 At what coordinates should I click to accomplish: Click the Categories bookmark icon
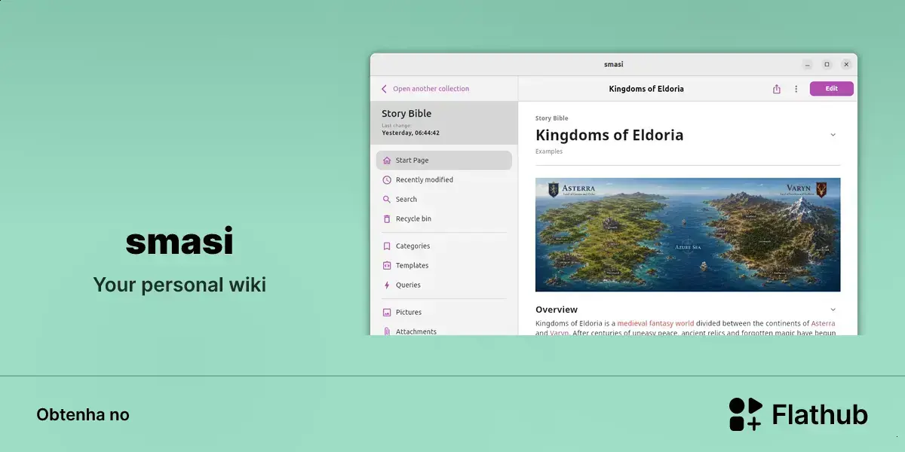(387, 246)
